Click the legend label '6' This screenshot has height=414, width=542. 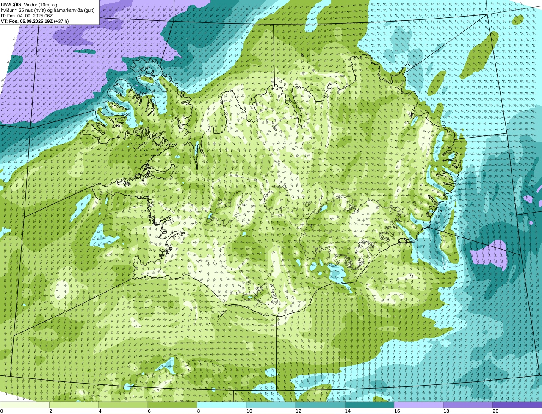pyautogui.click(x=149, y=411)
